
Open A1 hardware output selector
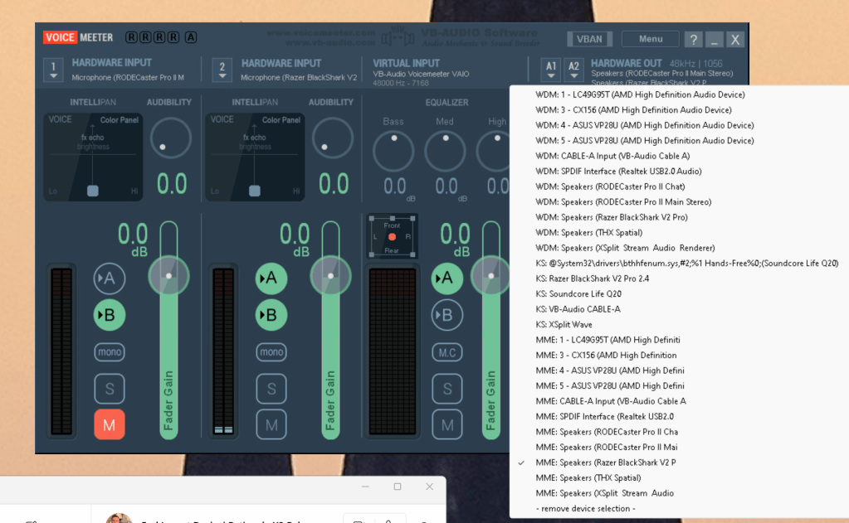[x=551, y=70]
